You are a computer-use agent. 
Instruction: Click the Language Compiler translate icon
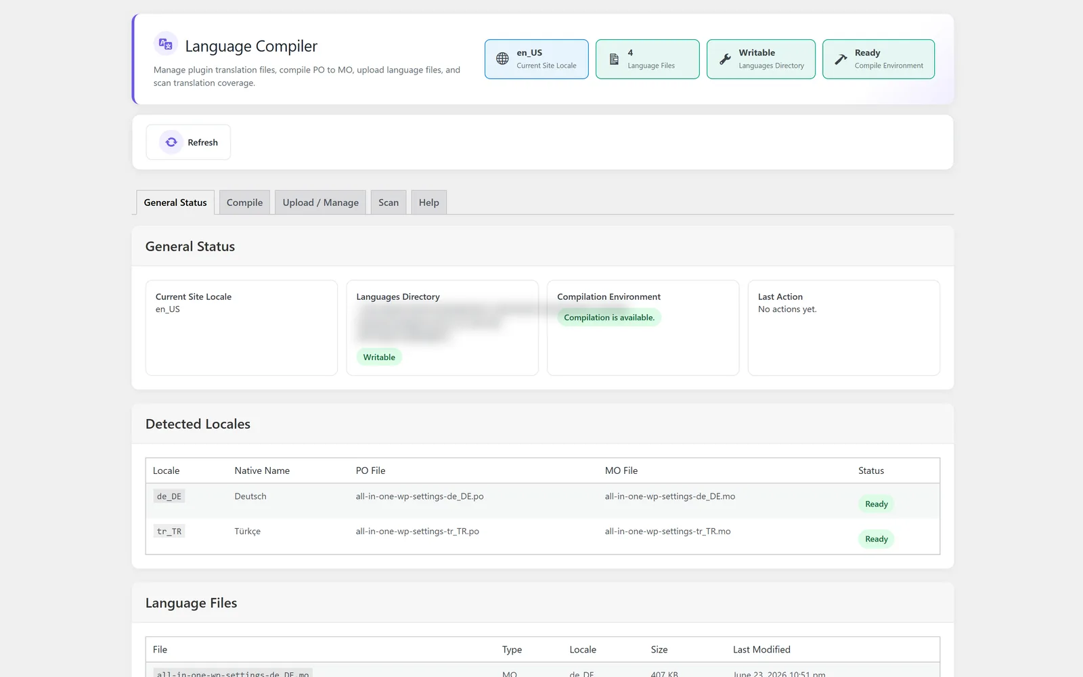166,44
